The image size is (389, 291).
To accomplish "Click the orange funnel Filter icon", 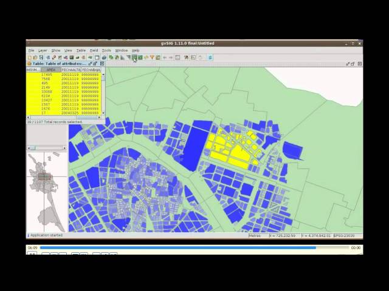I will (x=152, y=58).
